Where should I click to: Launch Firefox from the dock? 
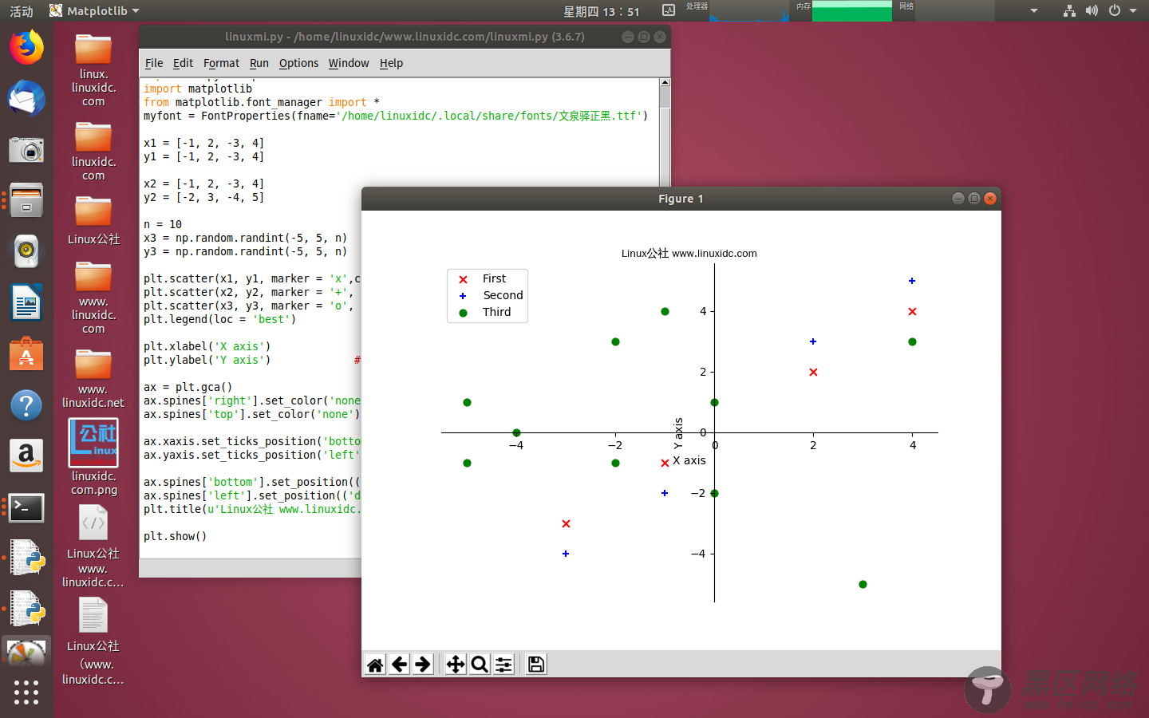[26, 48]
